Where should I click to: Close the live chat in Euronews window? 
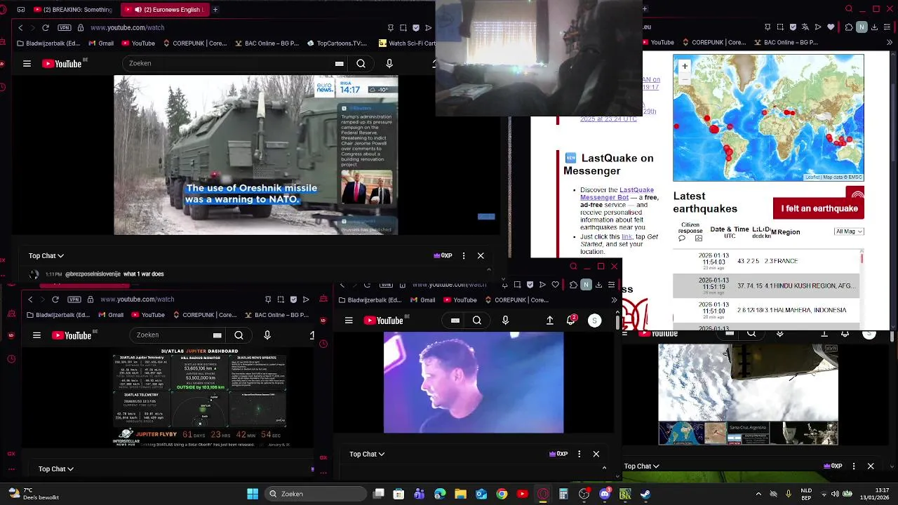point(481,256)
